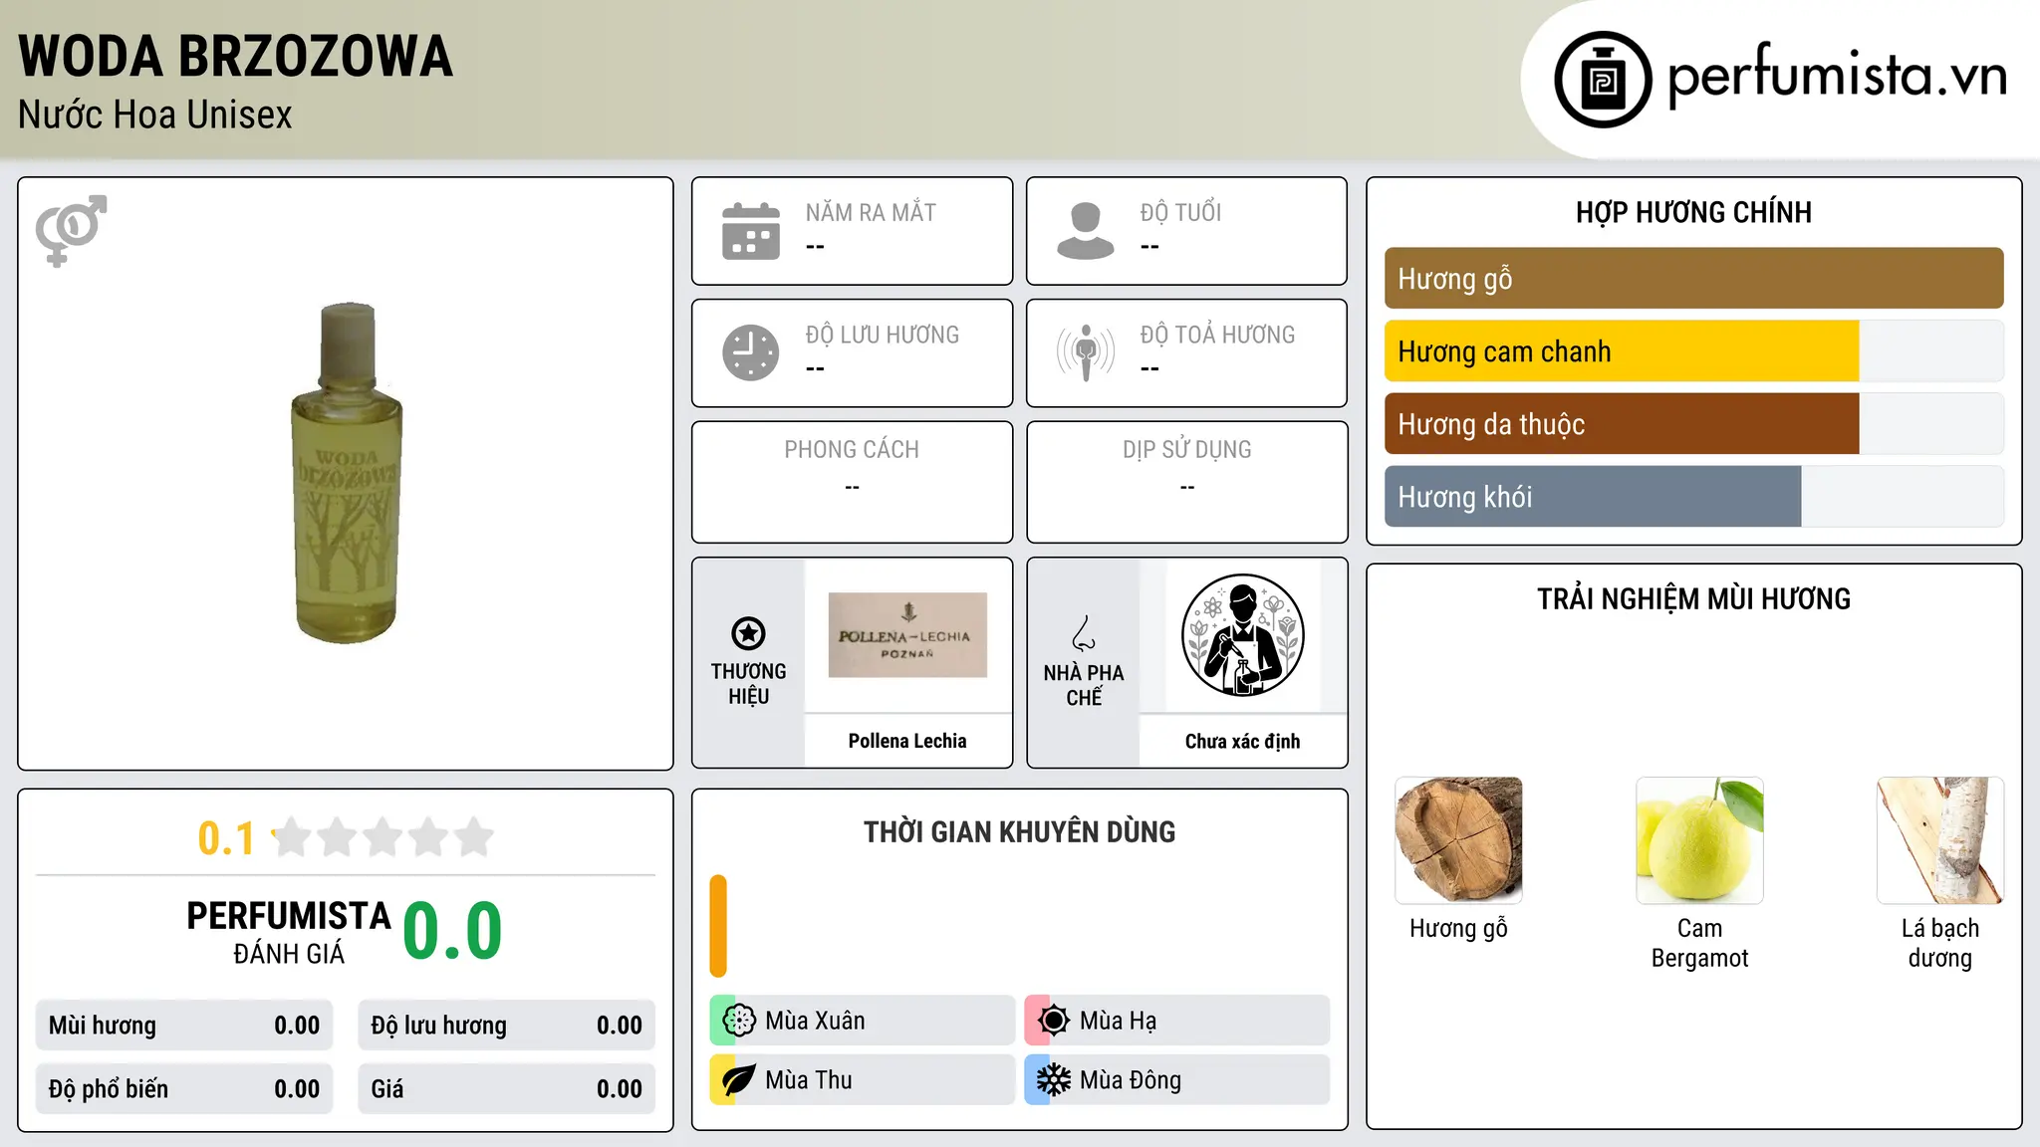Click the sun icon for Mùa Hạ
This screenshot has height=1147, width=2040.
(1054, 1021)
